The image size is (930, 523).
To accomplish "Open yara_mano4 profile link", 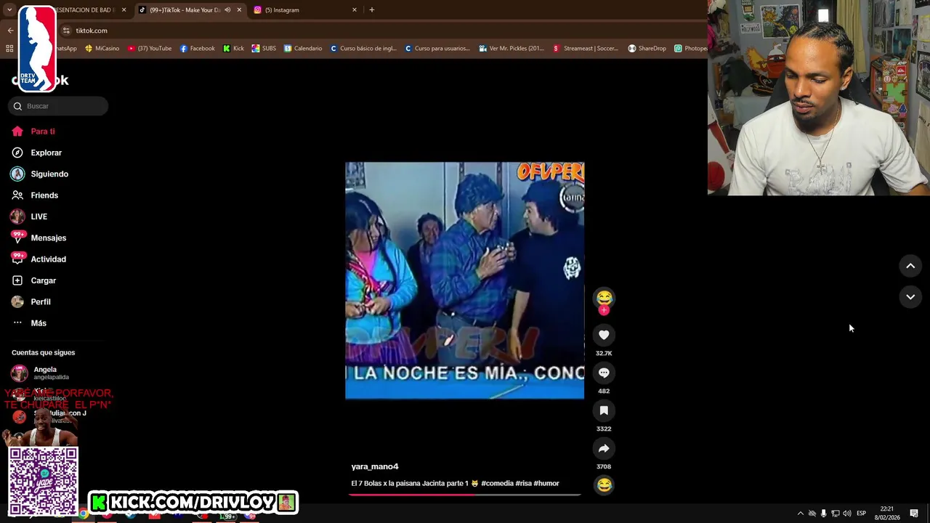I will (375, 466).
